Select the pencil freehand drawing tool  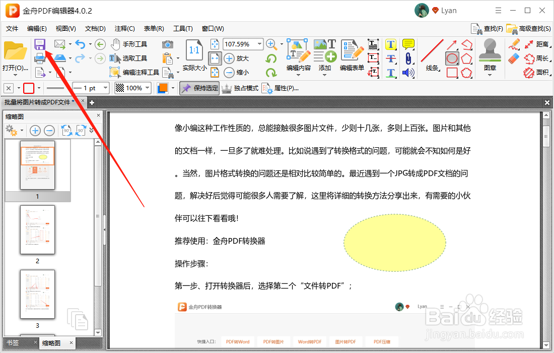[514, 44]
